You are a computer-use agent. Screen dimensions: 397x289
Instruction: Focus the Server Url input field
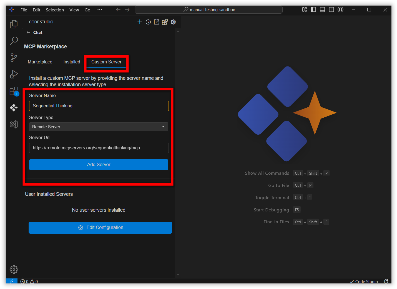[x=99, y=148]
